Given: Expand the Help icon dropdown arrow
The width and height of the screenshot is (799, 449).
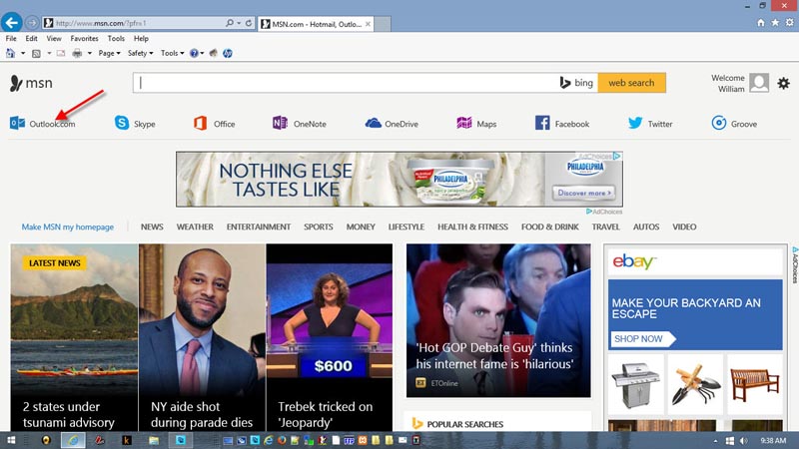Looking at the screenshot, I should [203, 53].
